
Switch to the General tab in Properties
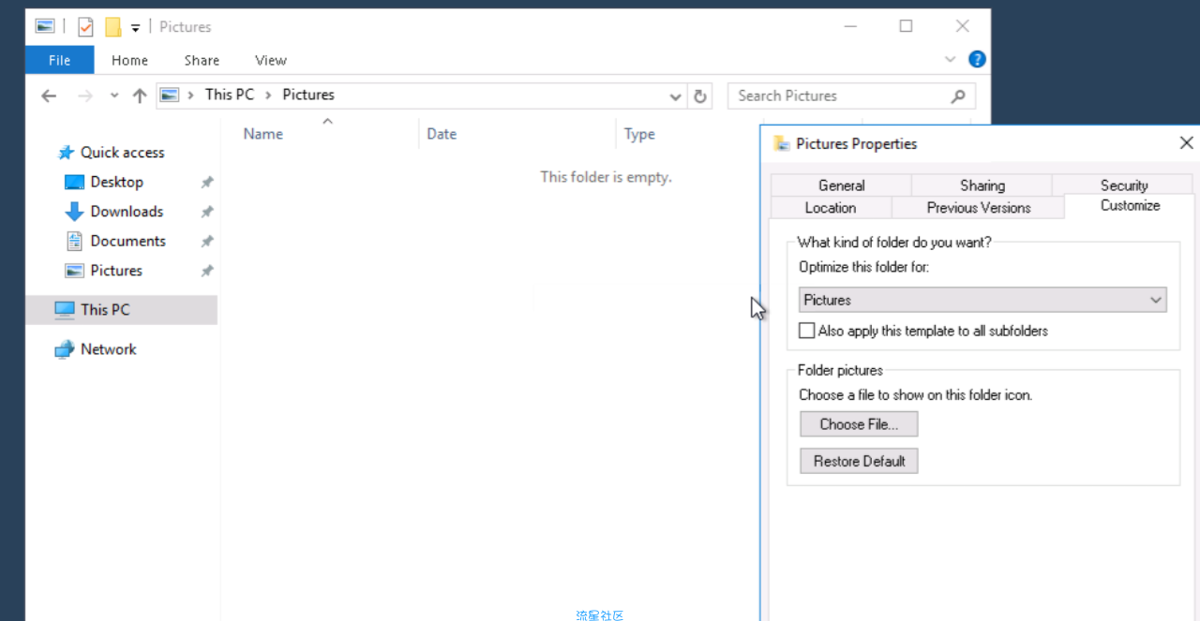[x=841, y=185]
